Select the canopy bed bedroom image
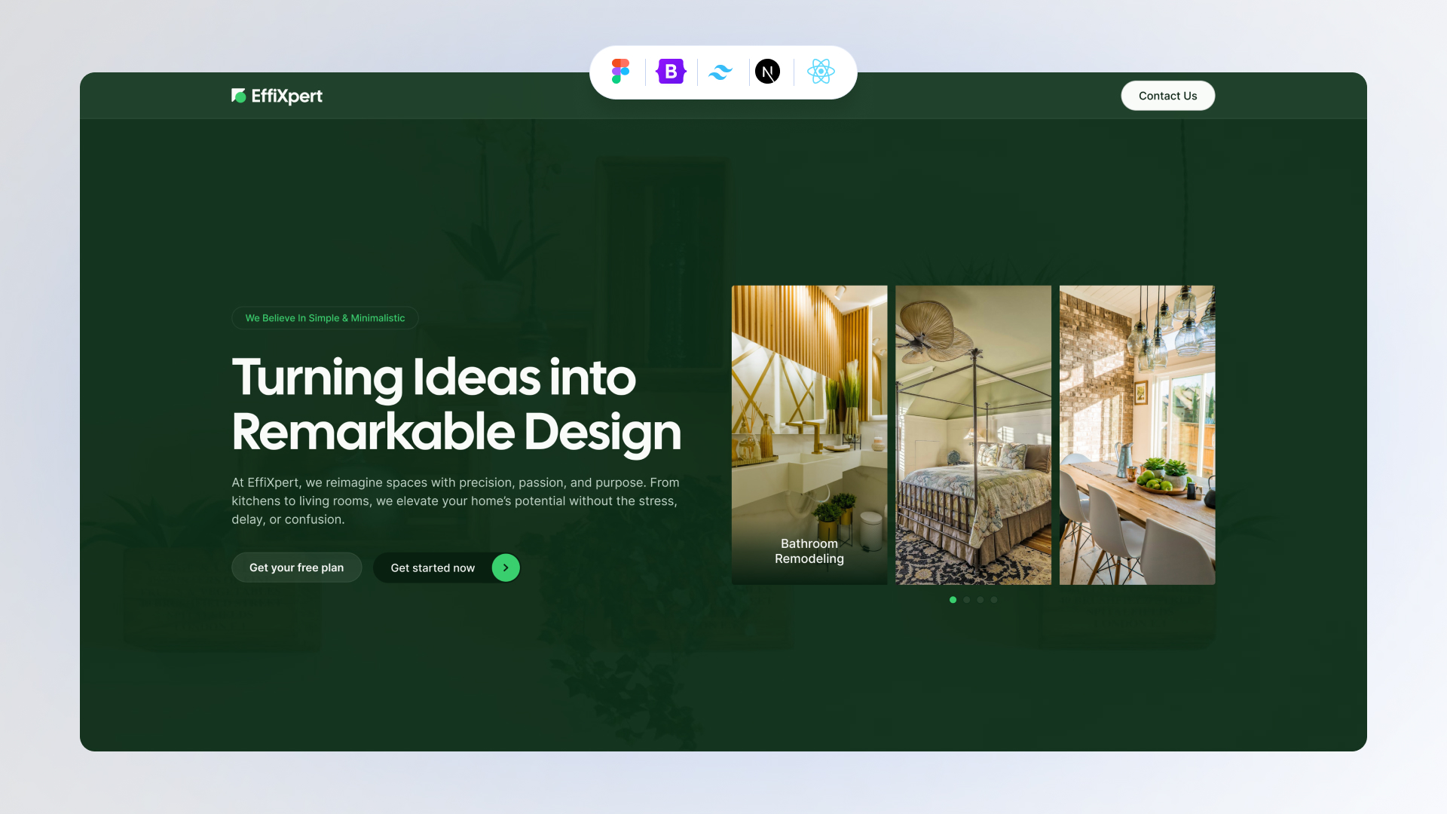Screen dimensions: 1447x814 coord(973,435)
